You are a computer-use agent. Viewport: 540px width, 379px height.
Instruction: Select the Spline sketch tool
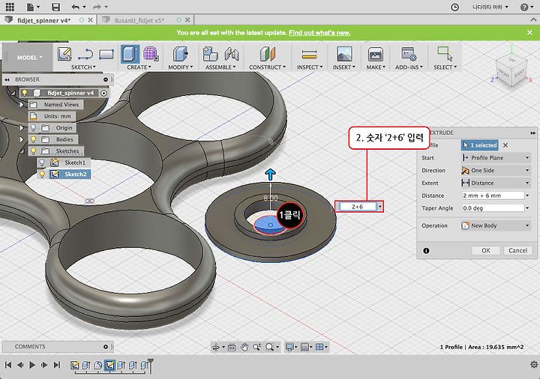pos(85,55)
